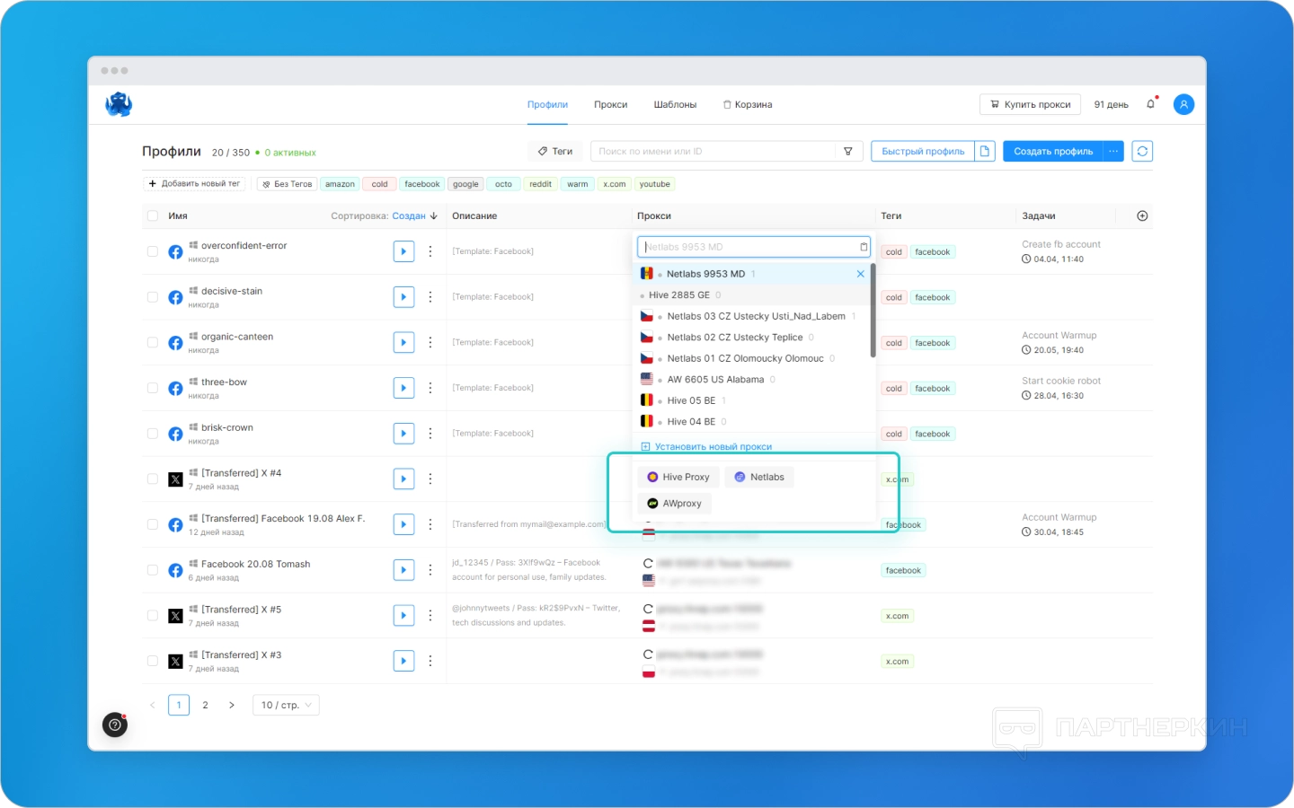Start the three-bow profile

click(403, 388)
